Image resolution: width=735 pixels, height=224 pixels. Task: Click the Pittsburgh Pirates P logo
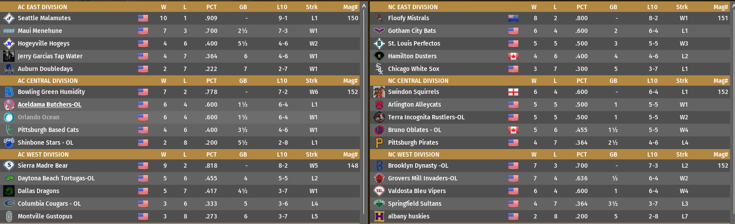(379, 143)
